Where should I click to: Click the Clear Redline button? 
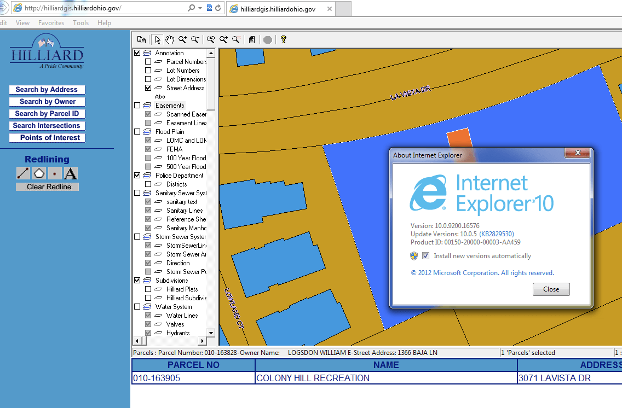pyautogui.click(x=48, y=186)
